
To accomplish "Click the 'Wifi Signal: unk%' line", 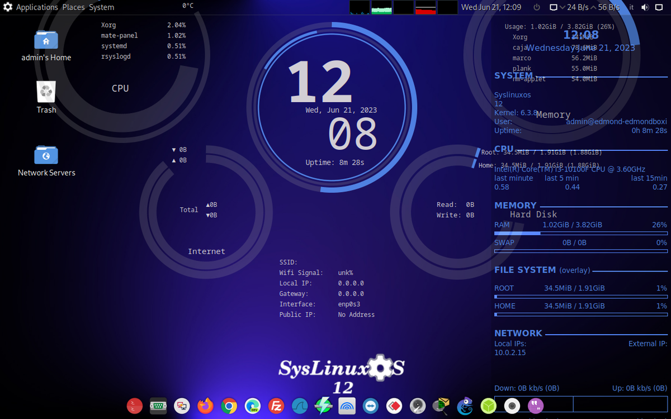I will 316,273.
